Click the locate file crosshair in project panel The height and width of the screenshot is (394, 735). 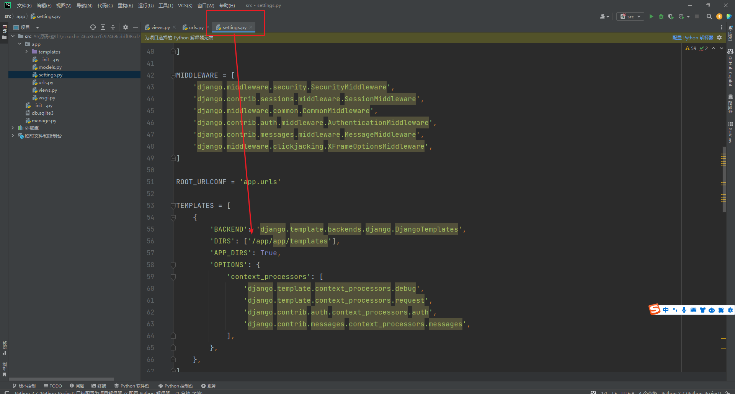(x=93, y=27)
